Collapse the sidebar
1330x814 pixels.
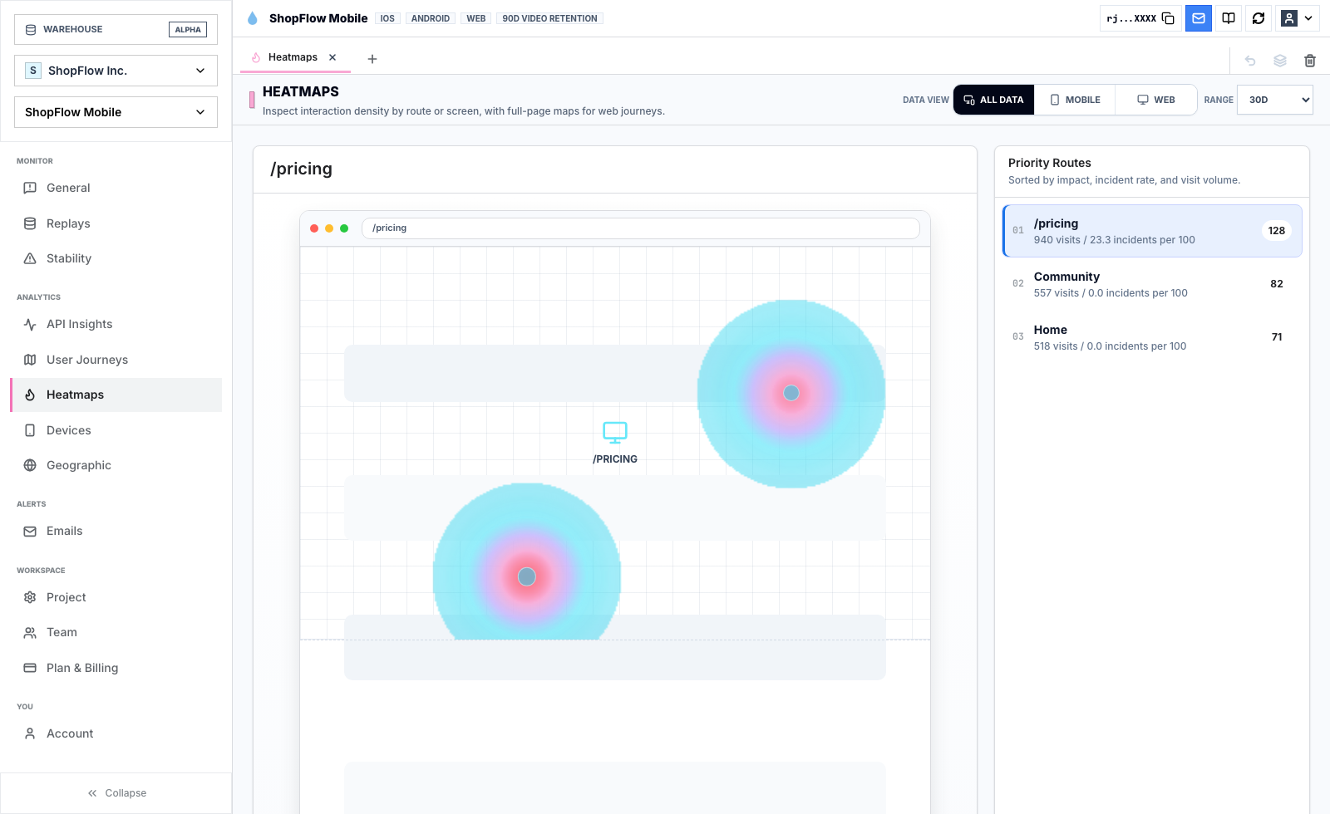(x=116, y=793)
